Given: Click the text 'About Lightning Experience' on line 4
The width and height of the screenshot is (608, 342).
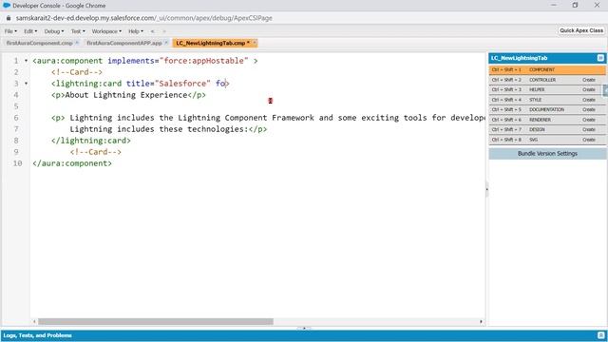Looking at the screenshot, I should [126, 95].
